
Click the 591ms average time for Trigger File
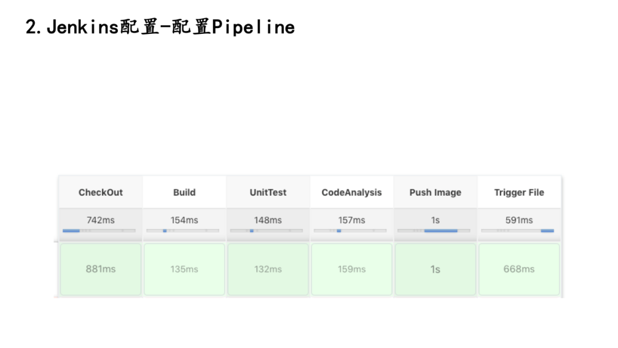519,220
